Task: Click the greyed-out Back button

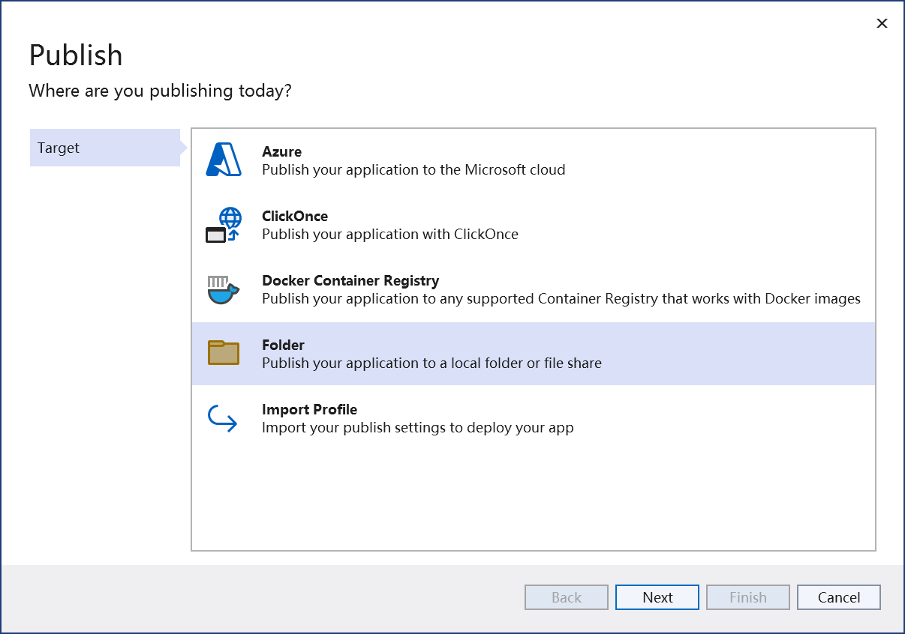Action: (566, 597)
